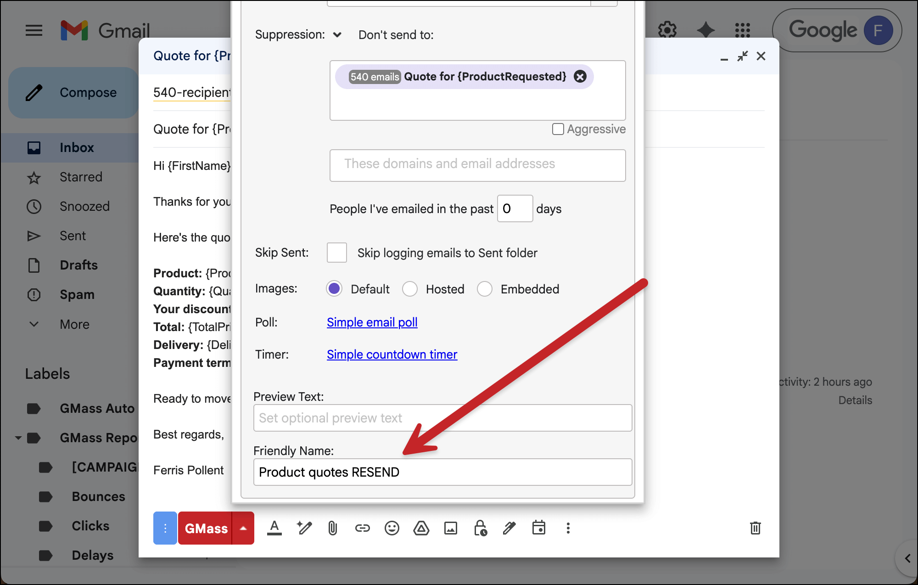Viewport: 918px width, 585px height.
Task: Click the Simple email poll link
Action: 372,322
